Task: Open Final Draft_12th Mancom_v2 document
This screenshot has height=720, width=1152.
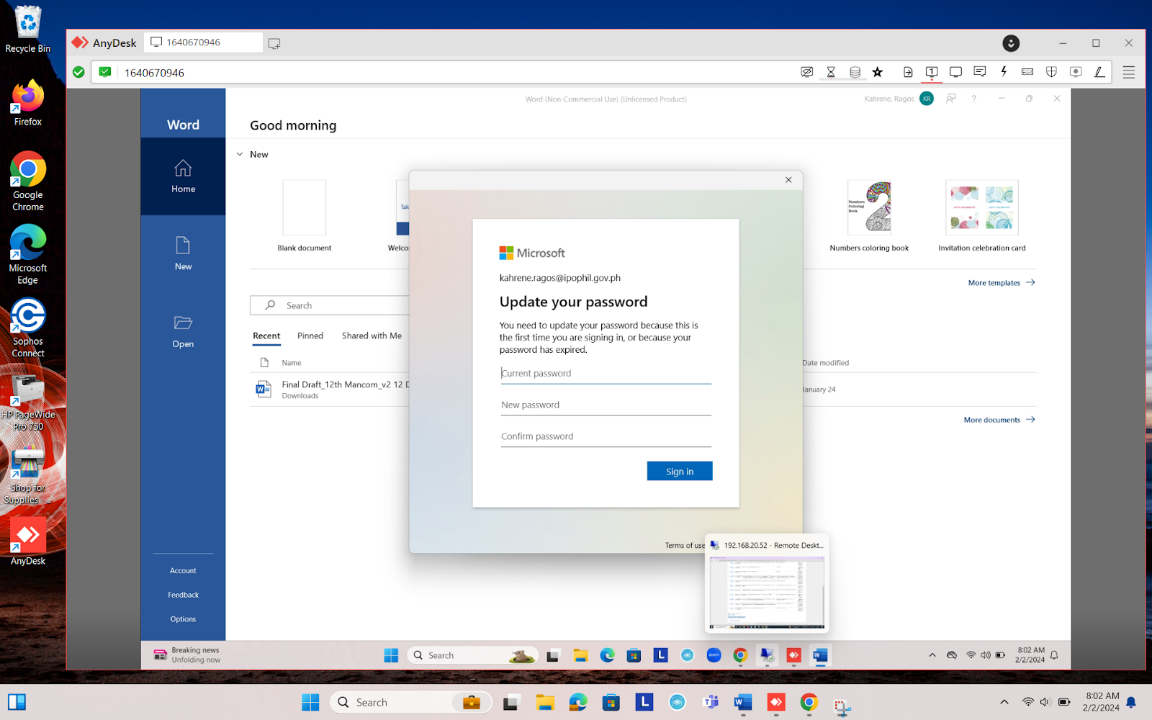Action: coord(331,390)
